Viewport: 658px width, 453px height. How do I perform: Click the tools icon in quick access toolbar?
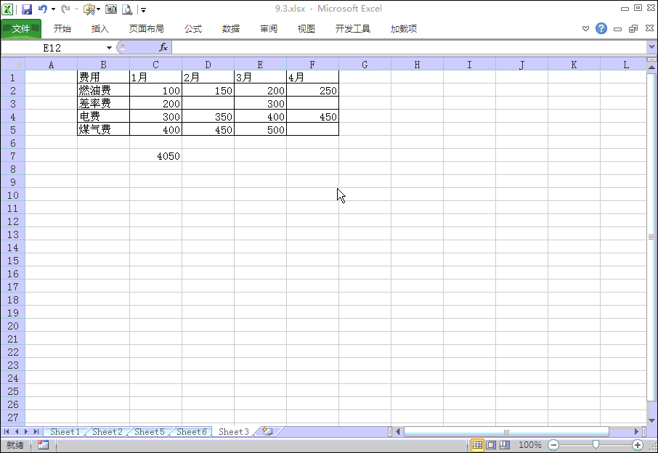coord(89,9)
